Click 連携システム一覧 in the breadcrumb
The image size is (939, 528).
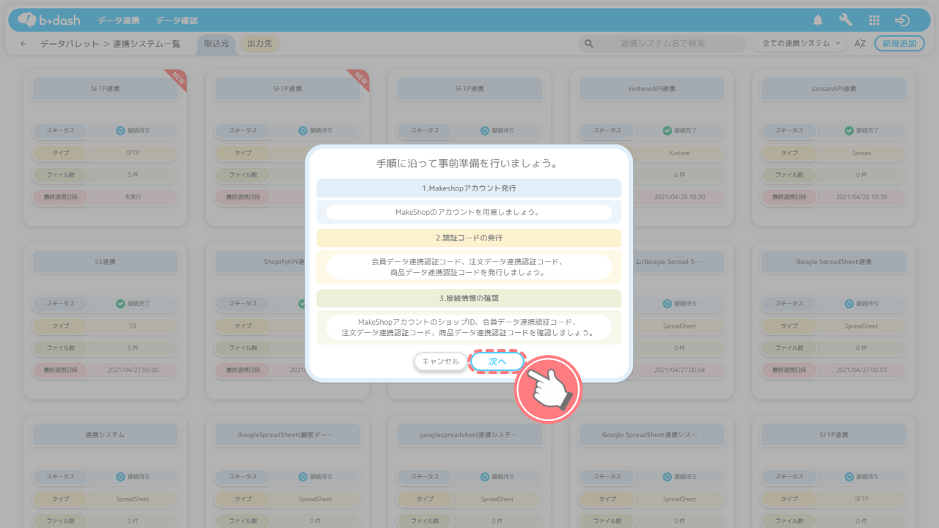[147, 44]
